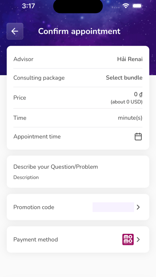Tap advisor name Hải Renai

[130, 59]
